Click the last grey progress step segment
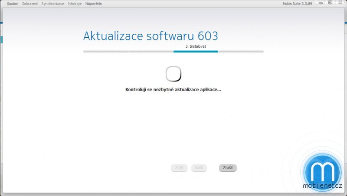The width and height of the screenshot is (347, 196). click(x=241, y=51)
